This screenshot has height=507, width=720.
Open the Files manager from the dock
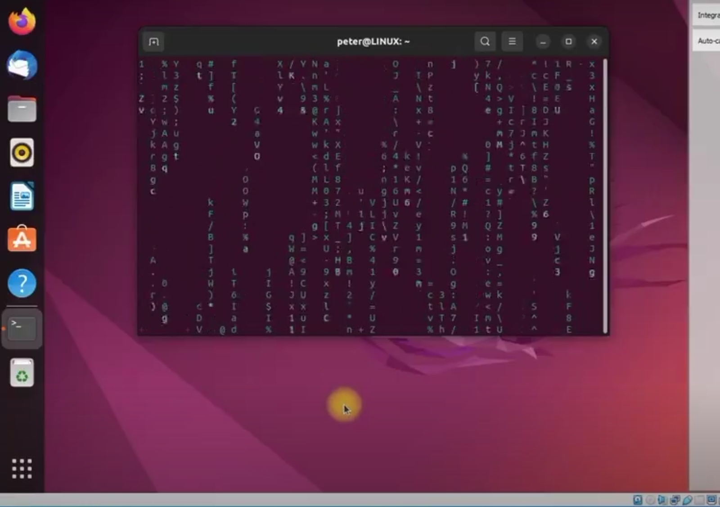click(22, 109)
